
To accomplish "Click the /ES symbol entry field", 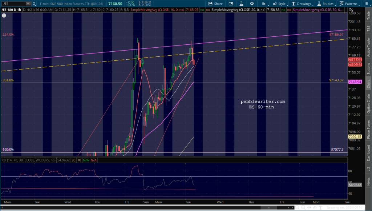I will click(x=13, y=4).
